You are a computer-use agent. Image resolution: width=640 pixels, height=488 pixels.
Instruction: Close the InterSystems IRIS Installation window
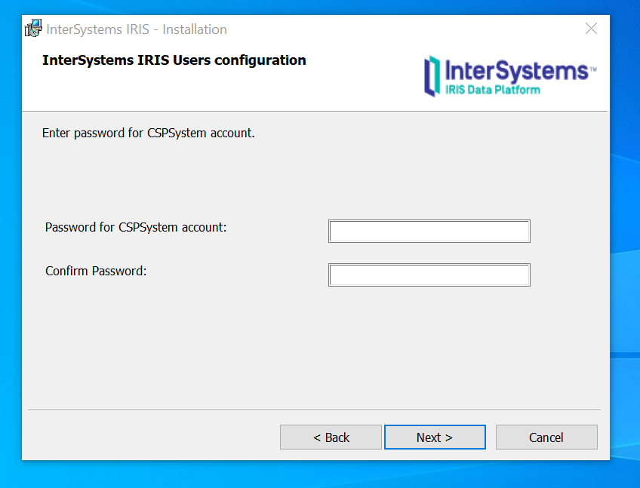pyautogui.click(x=591, y=29)
